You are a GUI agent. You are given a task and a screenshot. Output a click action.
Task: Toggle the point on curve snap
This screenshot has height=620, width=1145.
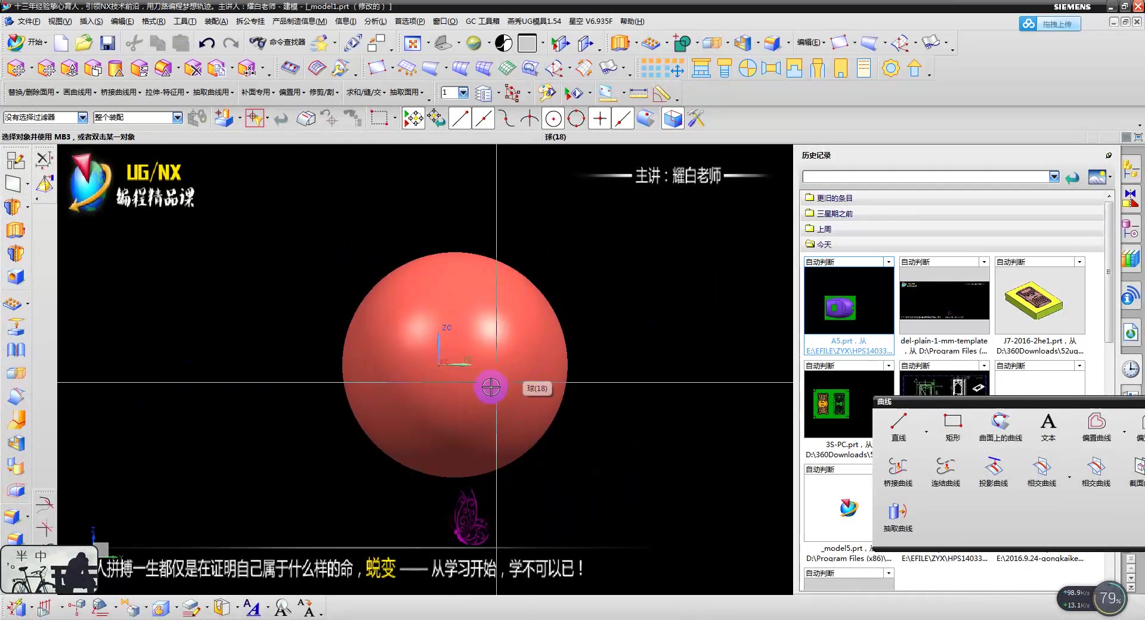click(623, 119)
